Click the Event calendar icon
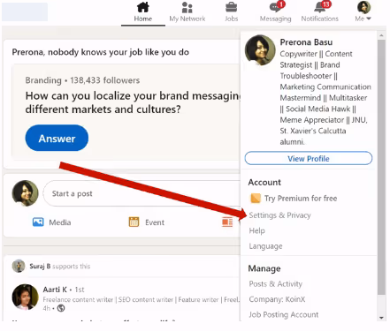This screenshot has height=331, width=390. click(x=134, y=222)
